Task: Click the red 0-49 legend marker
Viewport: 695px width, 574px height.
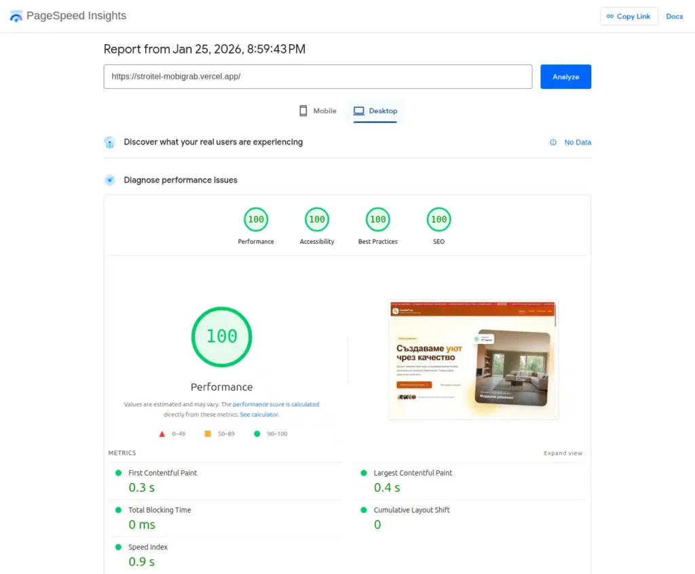Action: 162,434
